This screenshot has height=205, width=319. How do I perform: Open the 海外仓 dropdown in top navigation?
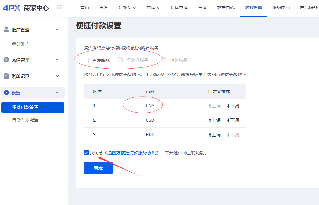127,8
